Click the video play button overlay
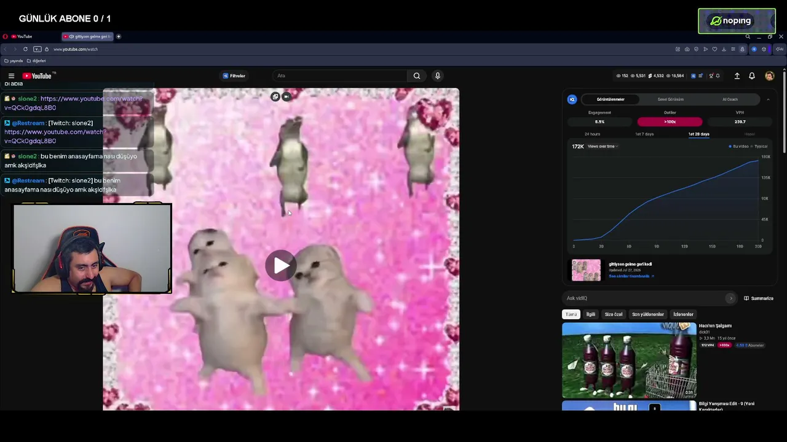787x442 pixels. click(x=281, y=265)
